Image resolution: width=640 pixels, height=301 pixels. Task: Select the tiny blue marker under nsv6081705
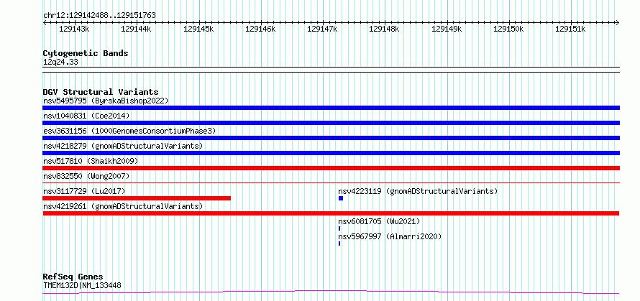point(339,228)
